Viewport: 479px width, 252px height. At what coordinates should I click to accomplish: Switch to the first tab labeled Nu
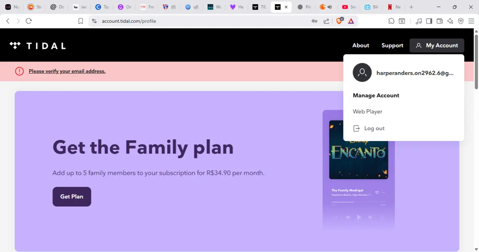pyautogui.click(x=12, y=7)
